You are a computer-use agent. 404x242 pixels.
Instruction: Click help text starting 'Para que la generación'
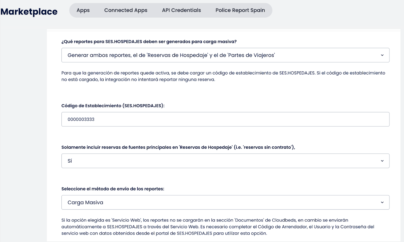point(223,76)
